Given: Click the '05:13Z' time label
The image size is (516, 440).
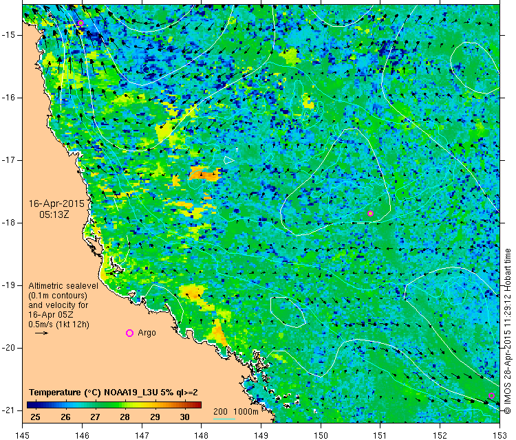Looking at the screenshot, I should click(54, 214).
